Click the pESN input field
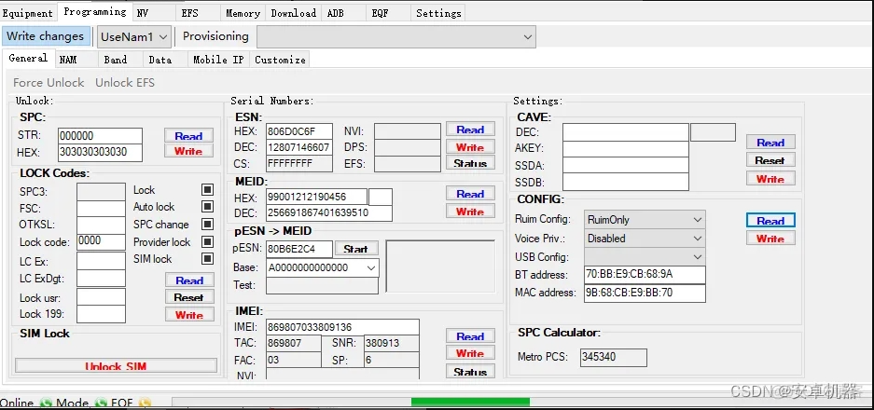 click(299, 249)
